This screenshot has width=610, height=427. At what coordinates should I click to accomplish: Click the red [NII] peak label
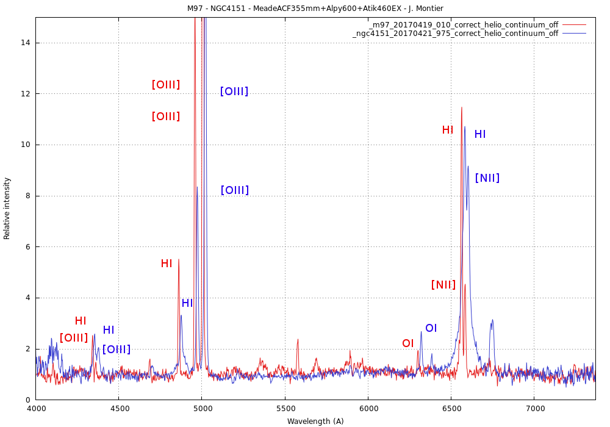(x=443, y=285)
